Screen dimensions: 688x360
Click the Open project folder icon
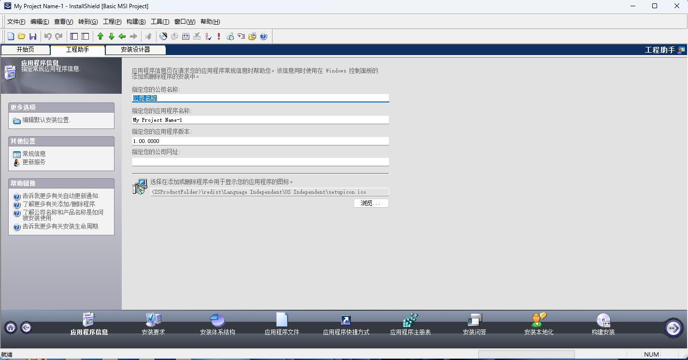tap(22, 36)
